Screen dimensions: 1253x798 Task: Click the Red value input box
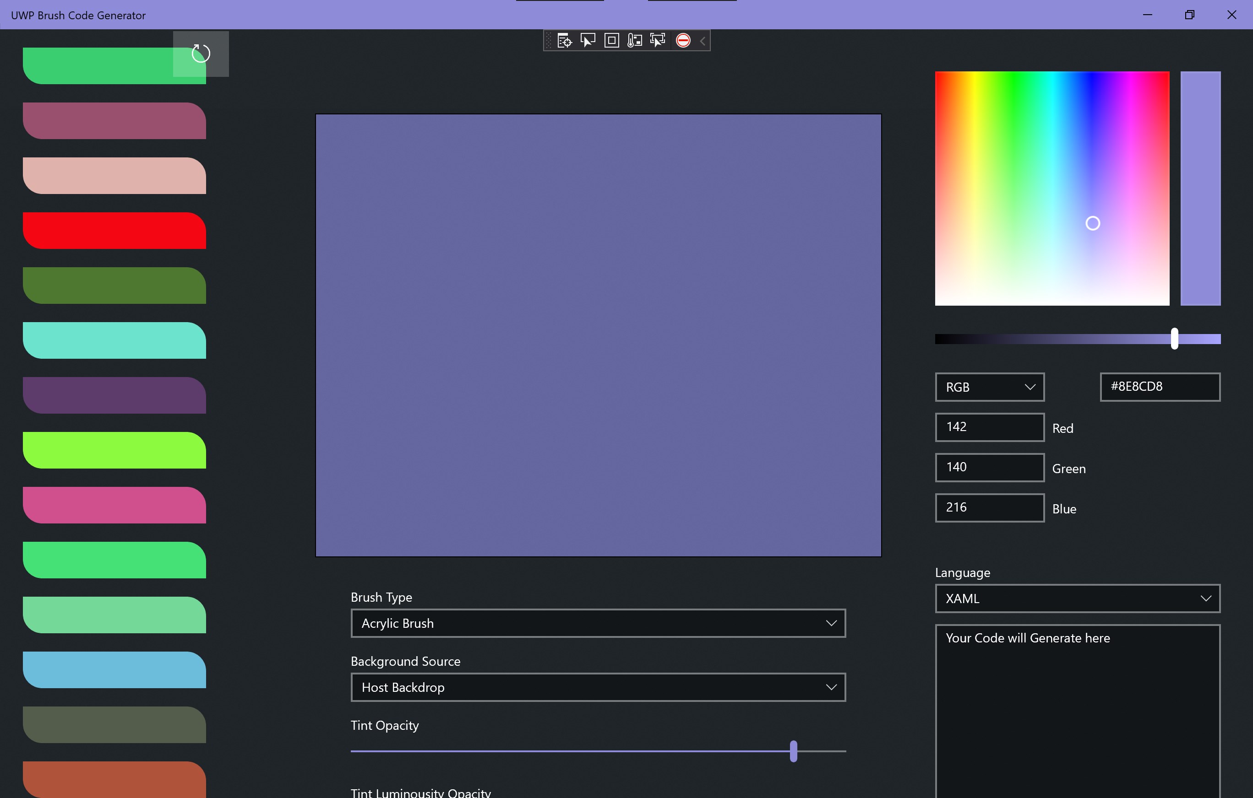tap(989, 427)
